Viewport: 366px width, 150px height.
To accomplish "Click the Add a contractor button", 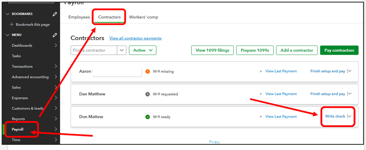I will [297, 50].
